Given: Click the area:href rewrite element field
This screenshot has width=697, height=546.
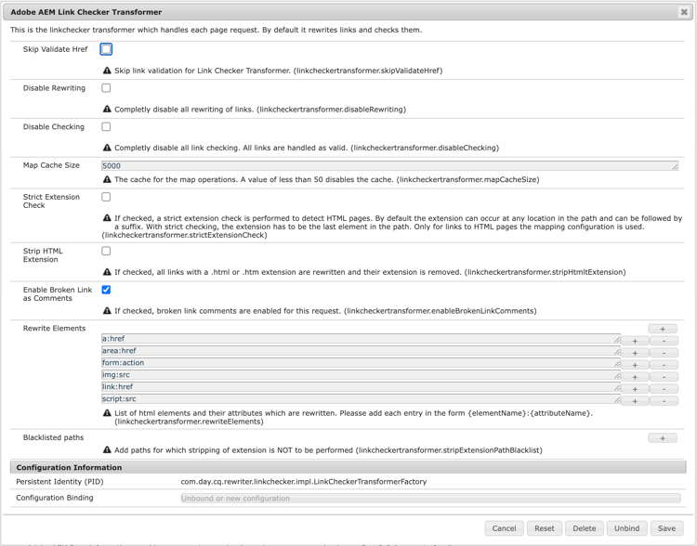Looking at the screenshot, I should tap(361, 350).
